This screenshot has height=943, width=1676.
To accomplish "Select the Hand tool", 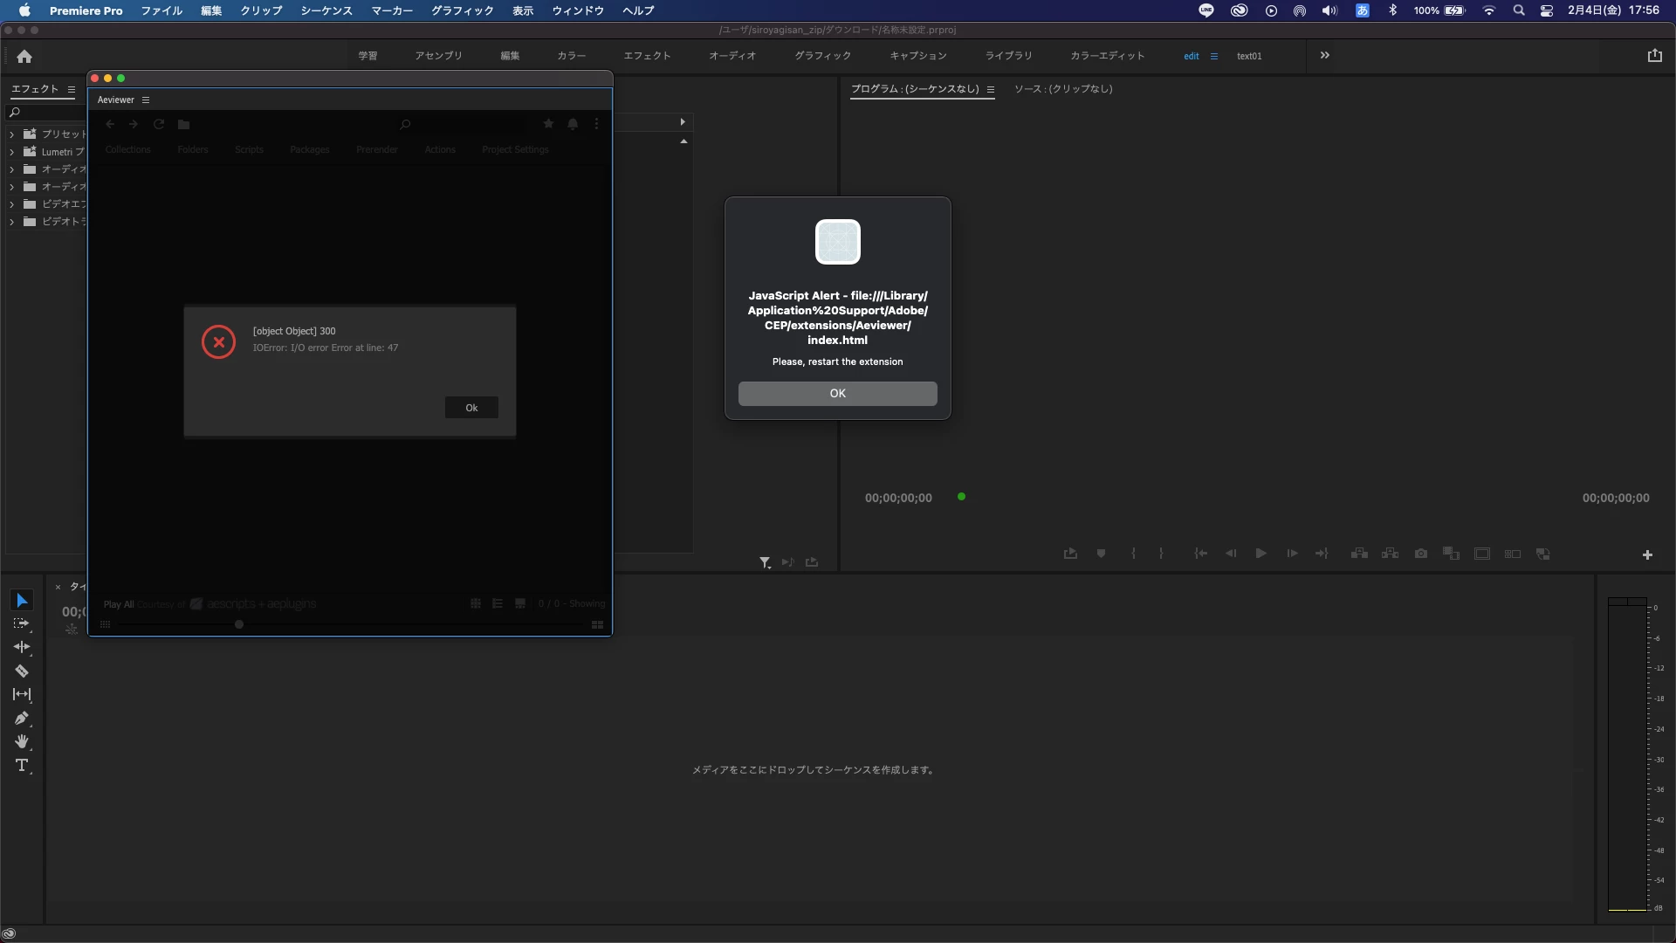I will [22, 741].
